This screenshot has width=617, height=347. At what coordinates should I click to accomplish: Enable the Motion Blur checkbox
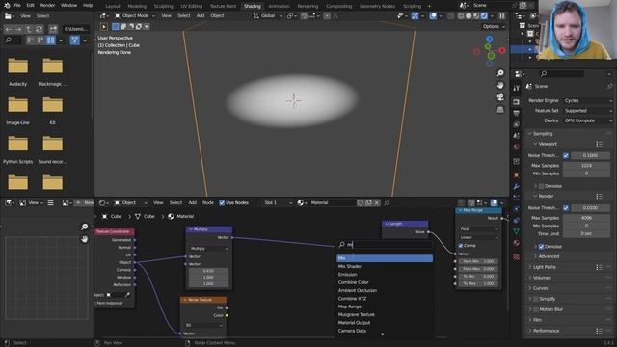(x=536, y=309)
